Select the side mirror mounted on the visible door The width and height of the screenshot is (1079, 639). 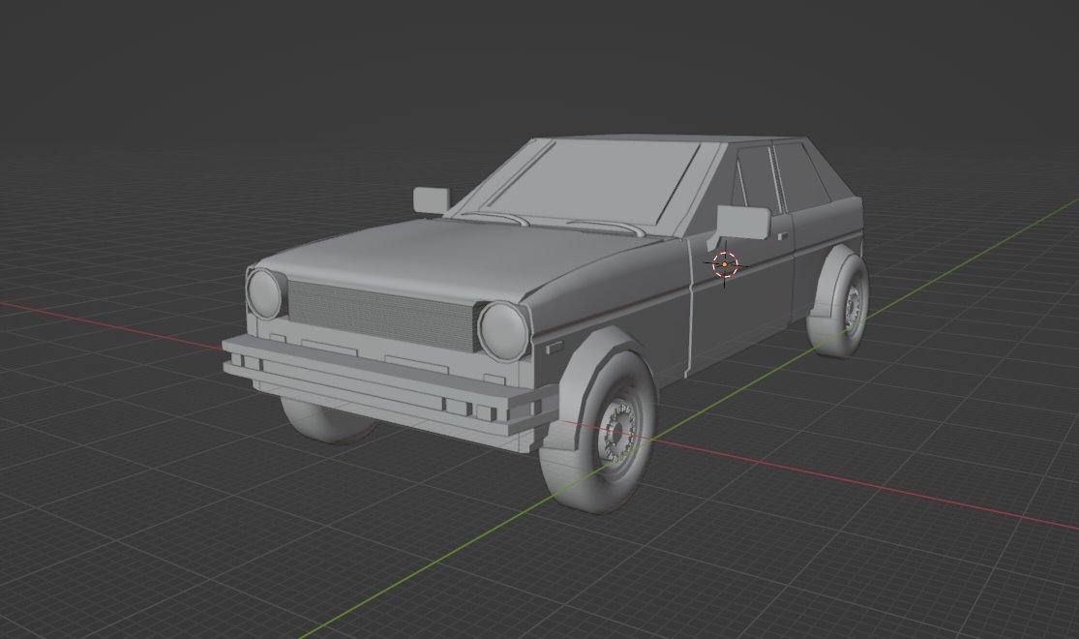click(742, 223)
